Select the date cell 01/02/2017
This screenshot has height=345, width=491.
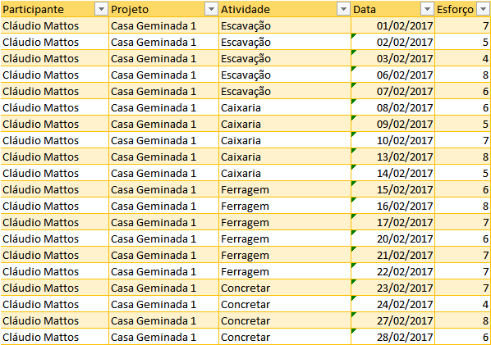[x=392, y=25]
